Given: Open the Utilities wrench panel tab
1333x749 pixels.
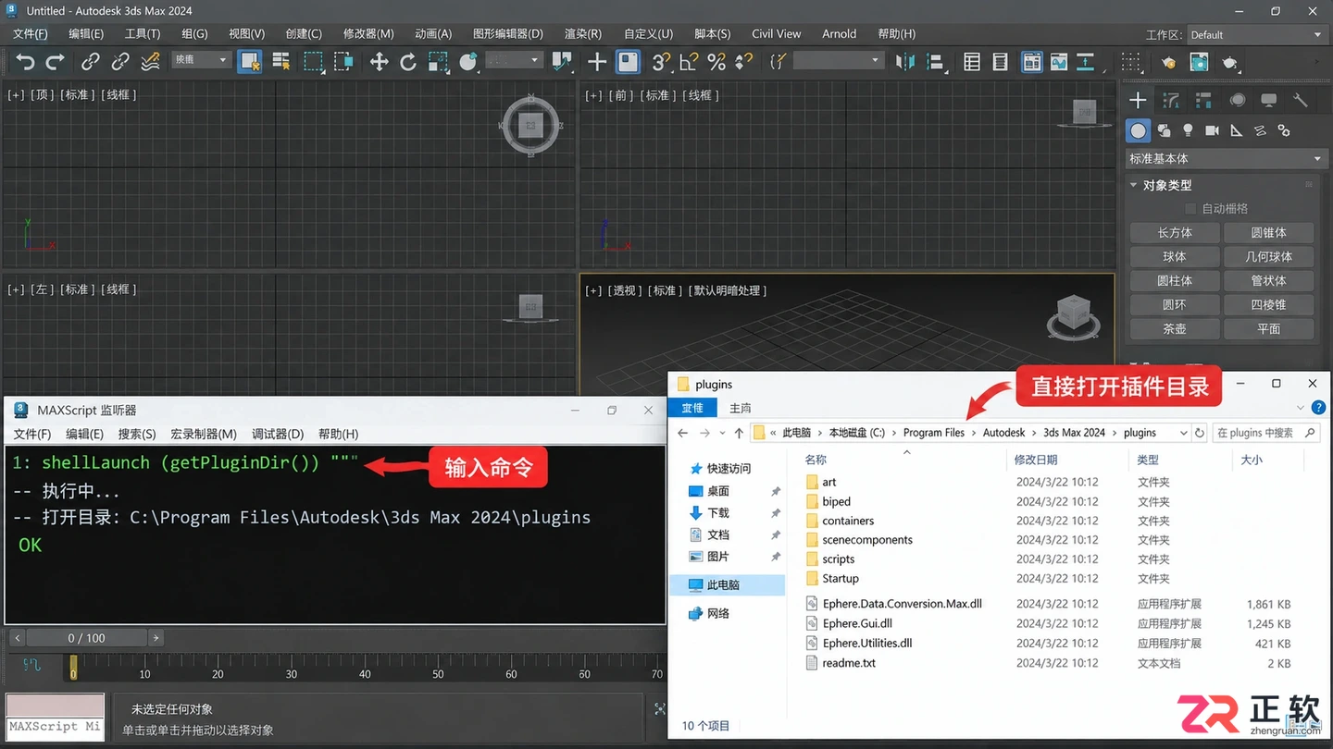Looking at the screenshot, I should pyautogui.click(x=1301, y=100).
